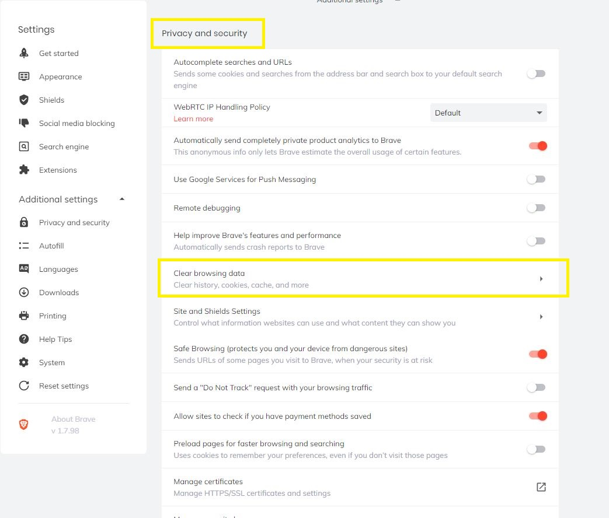Select Autofill in the sidebar
The image size is (609, 518).
51,246
